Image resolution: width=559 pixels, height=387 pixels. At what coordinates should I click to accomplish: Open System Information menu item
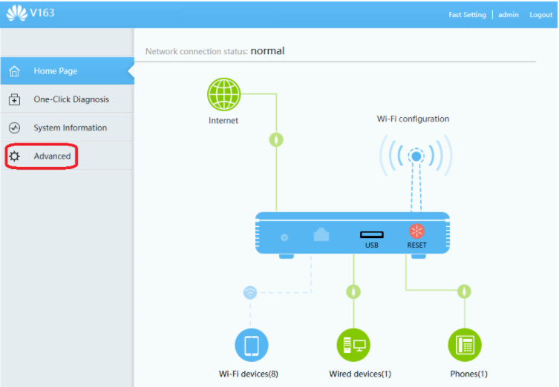[68, 128]
